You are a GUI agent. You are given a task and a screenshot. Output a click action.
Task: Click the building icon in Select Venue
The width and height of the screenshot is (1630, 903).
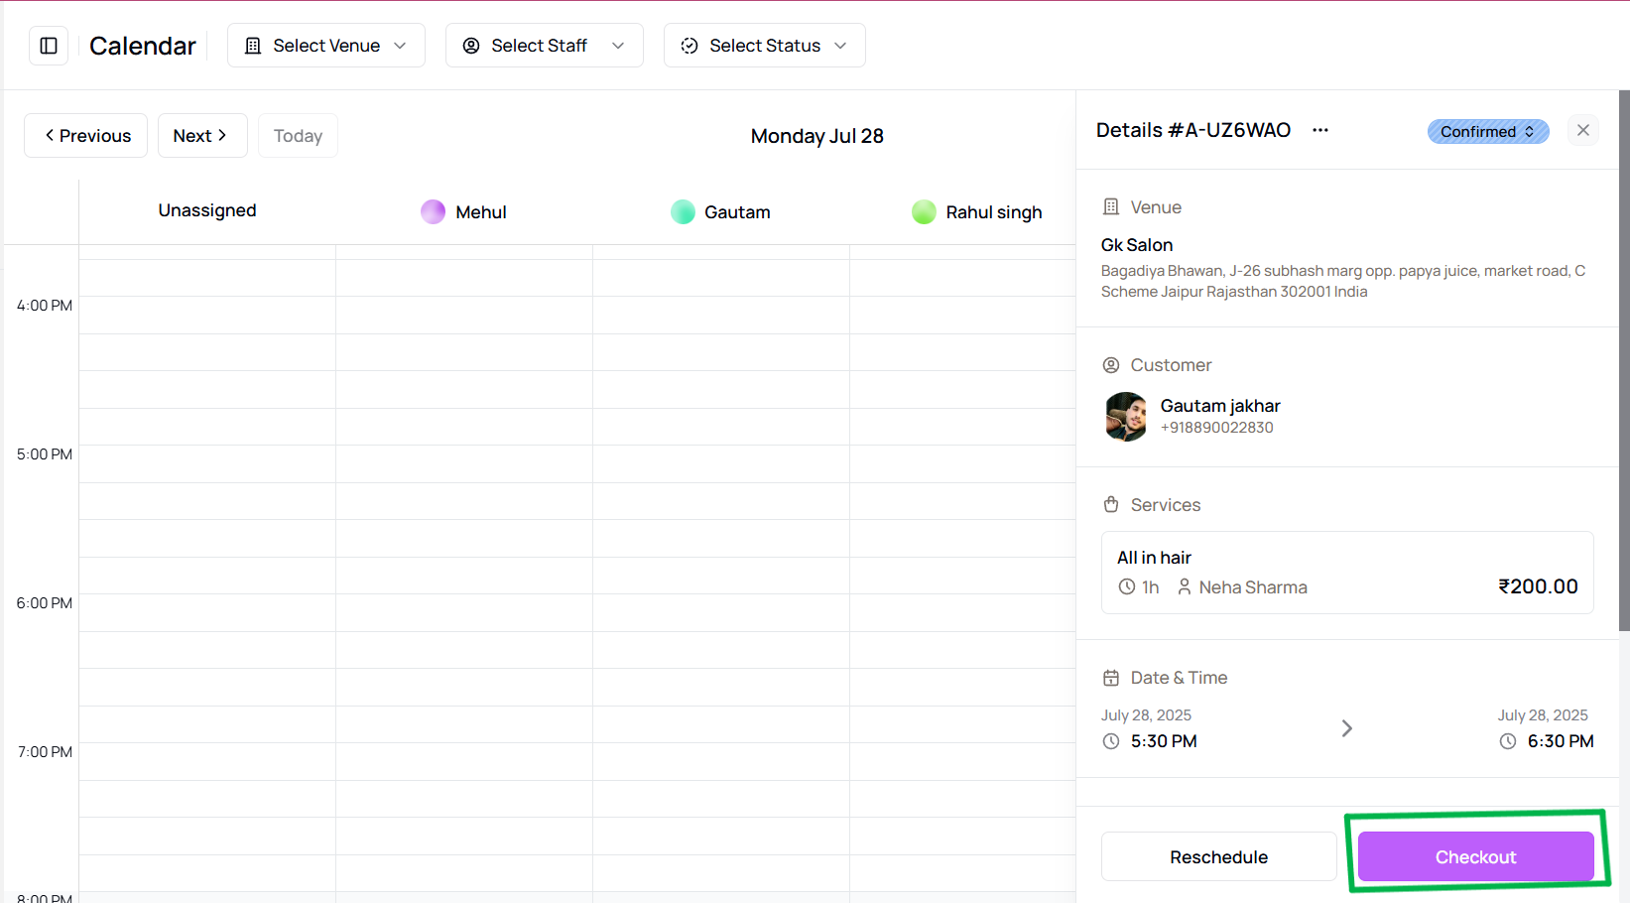[x=253, y=46]
